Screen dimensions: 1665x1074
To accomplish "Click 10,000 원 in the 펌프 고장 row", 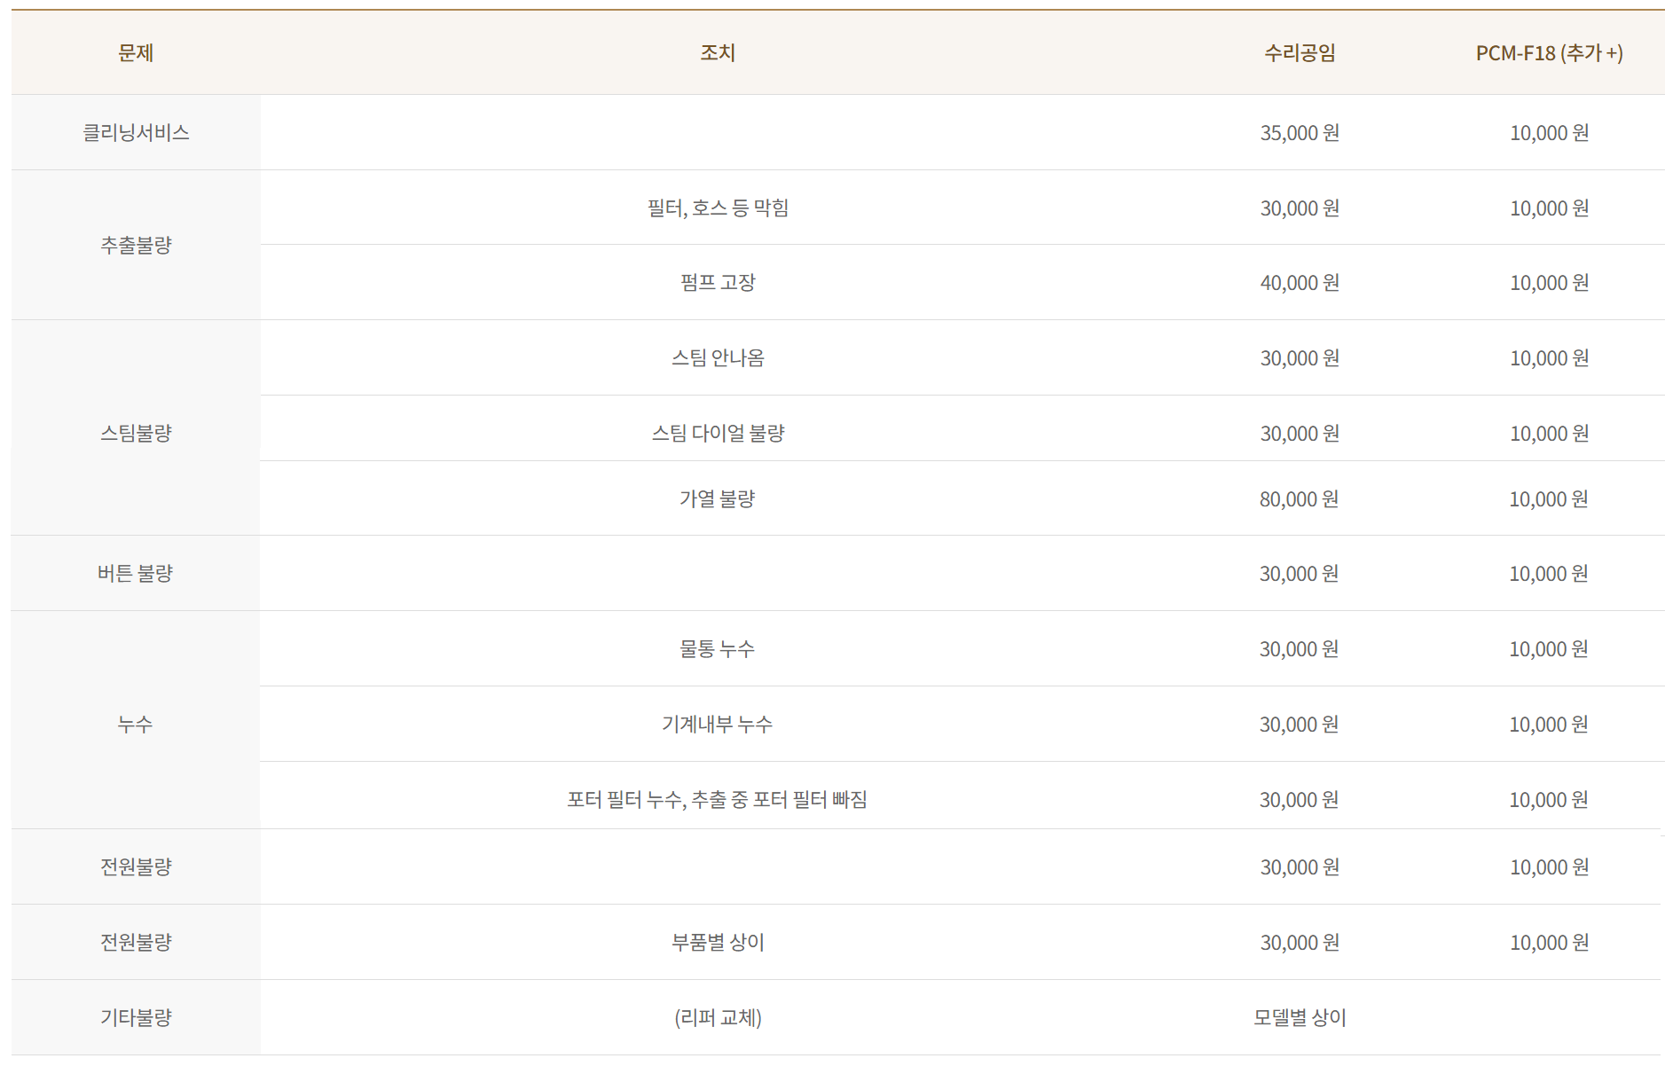I will [x=1549, y=283].
